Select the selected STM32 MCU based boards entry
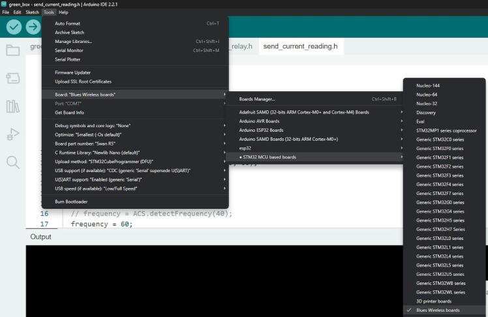Viewport: 488px width, 317px height. (314, 157)
